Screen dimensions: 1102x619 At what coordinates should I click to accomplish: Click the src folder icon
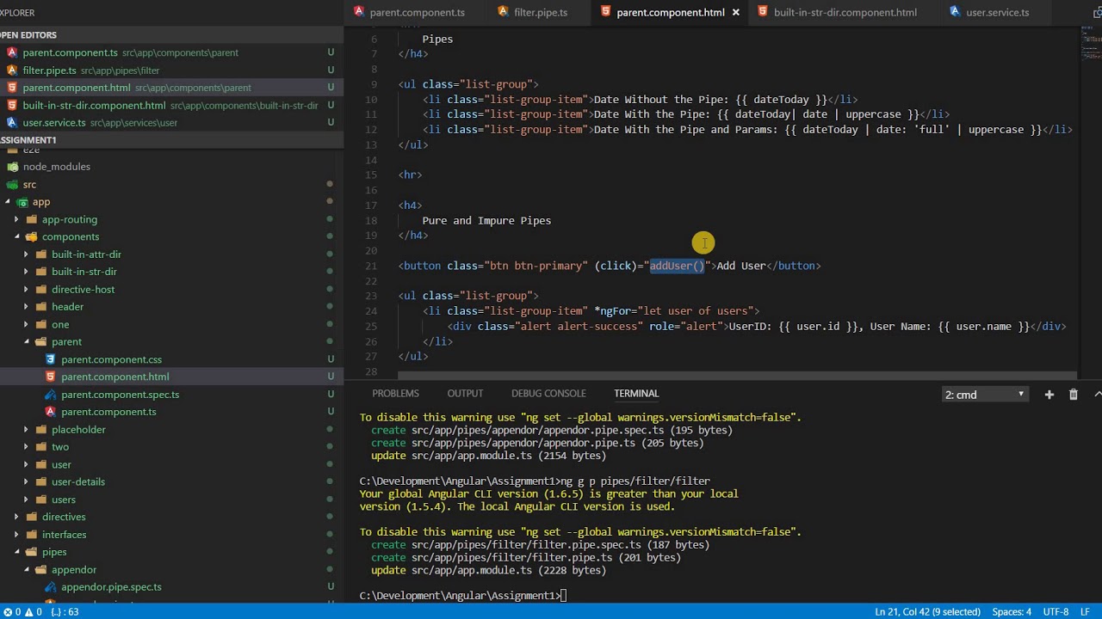coord(12,184)
